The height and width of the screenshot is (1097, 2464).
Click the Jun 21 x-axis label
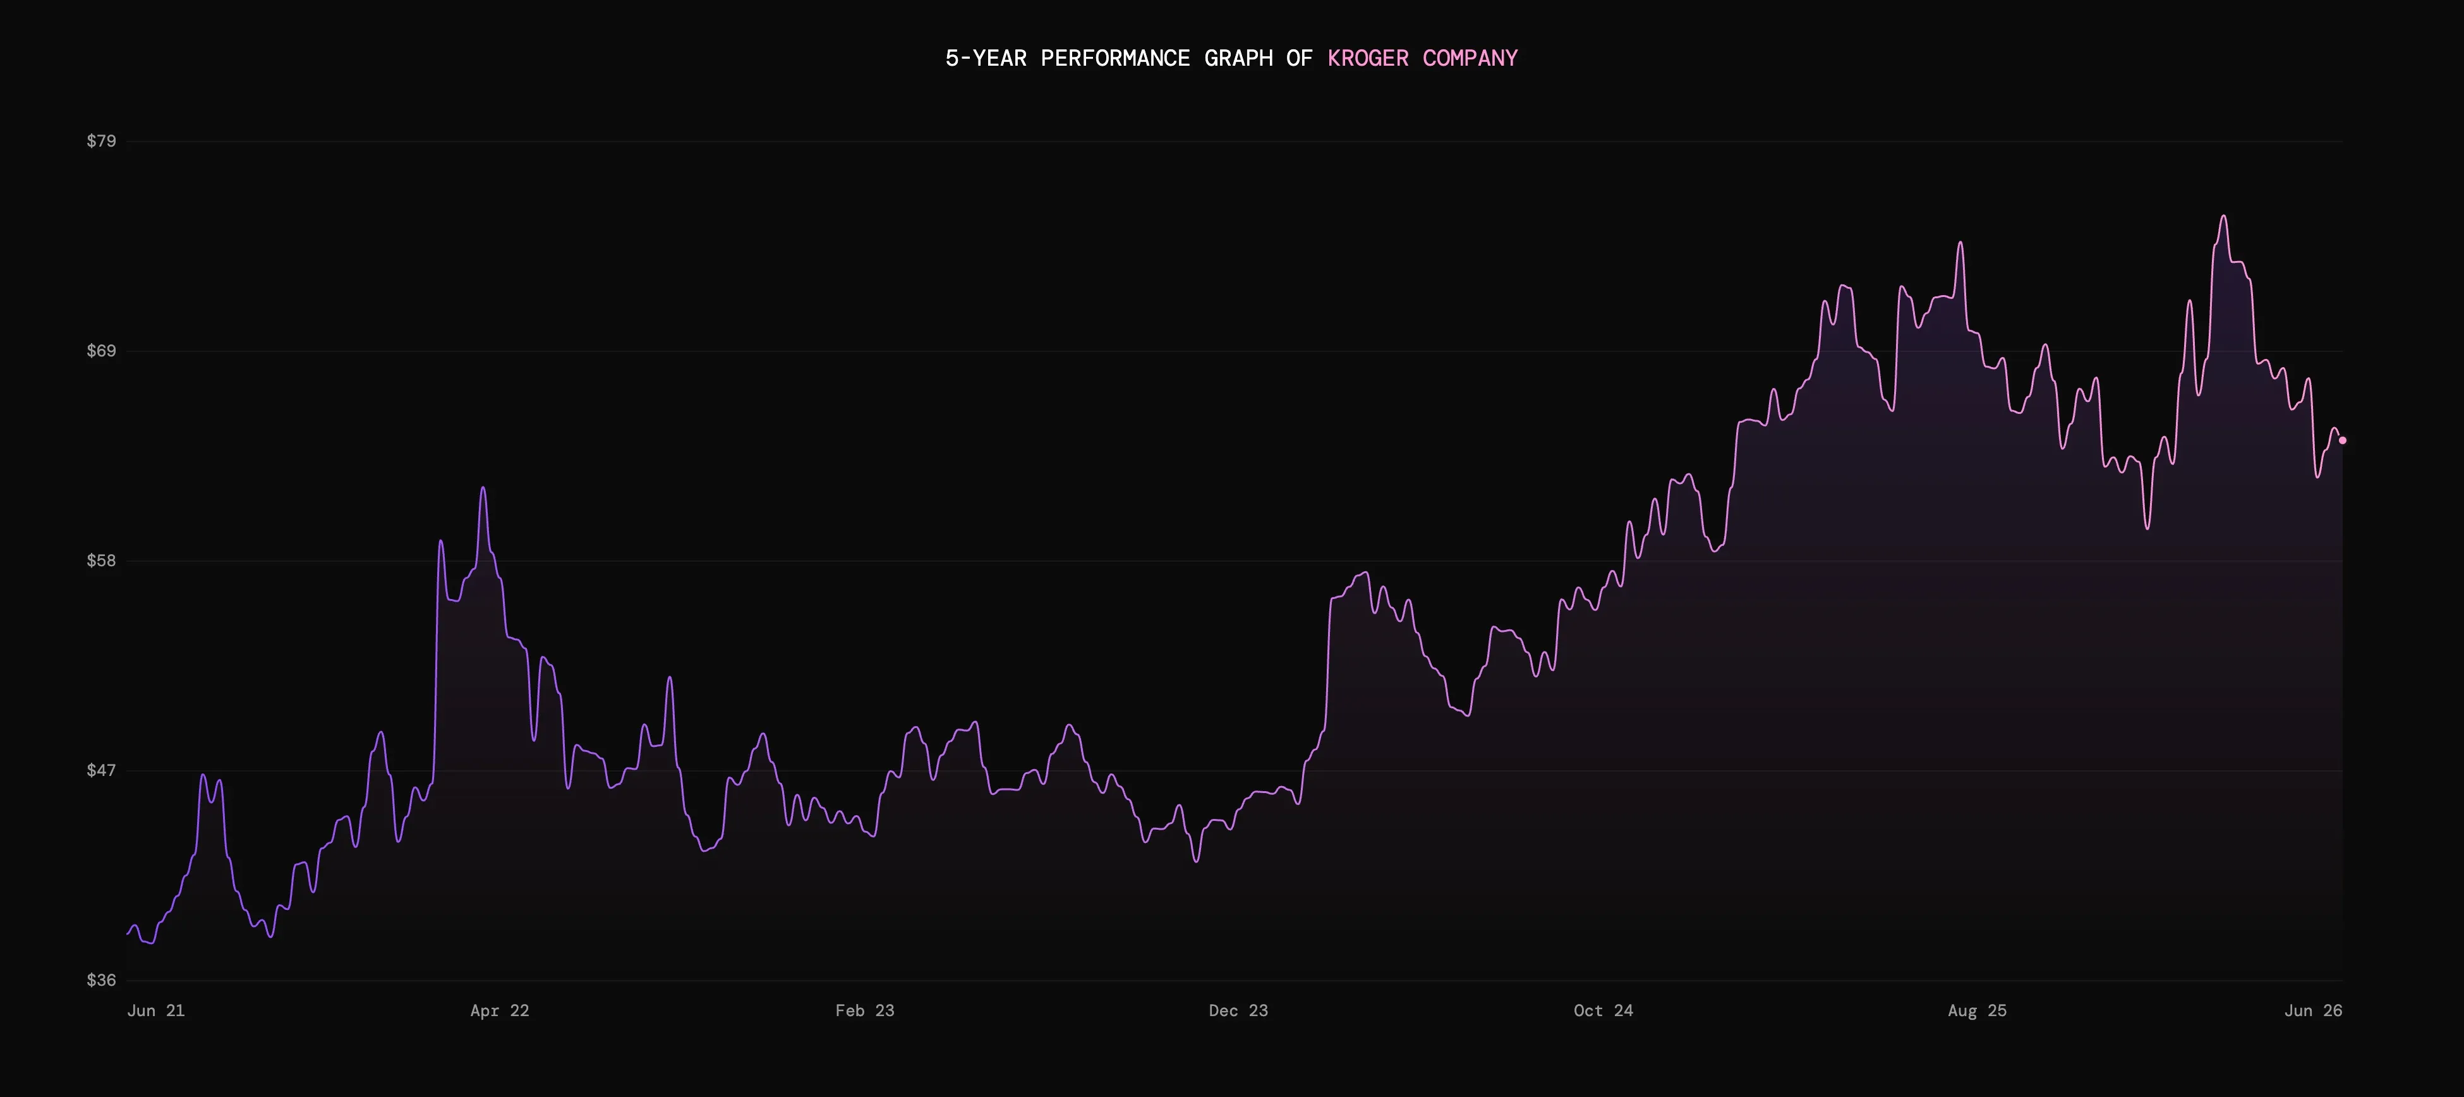coord(156,1011)
